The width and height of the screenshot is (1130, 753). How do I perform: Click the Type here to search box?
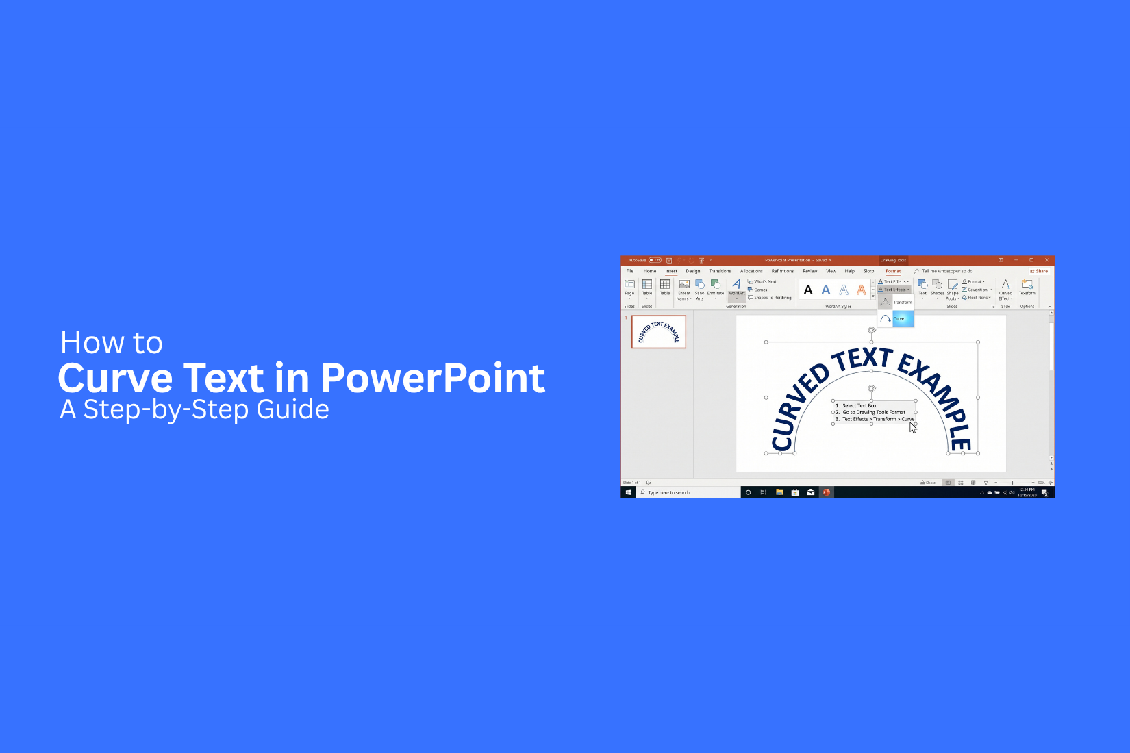tap(688, 492)
